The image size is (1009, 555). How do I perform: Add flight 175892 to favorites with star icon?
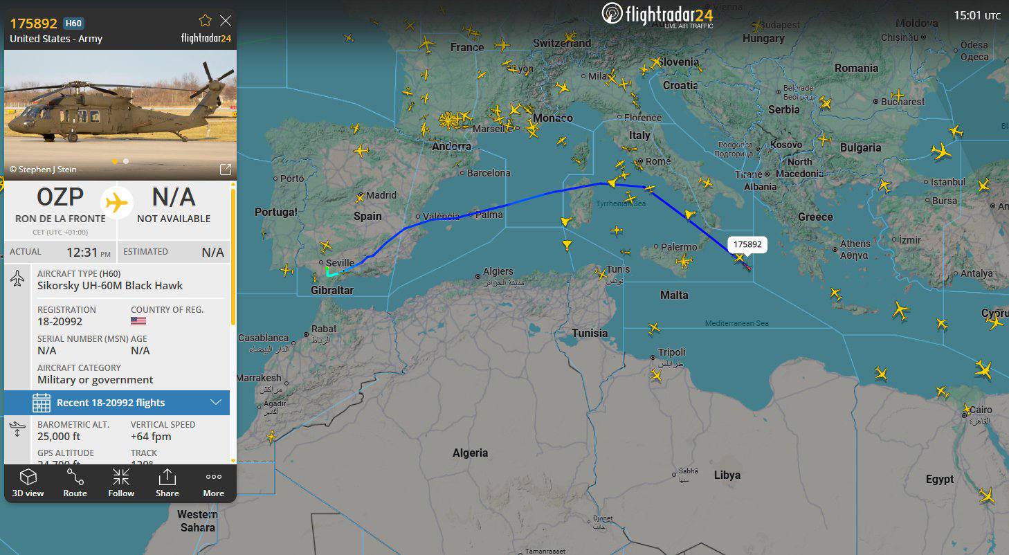point(206,21)
